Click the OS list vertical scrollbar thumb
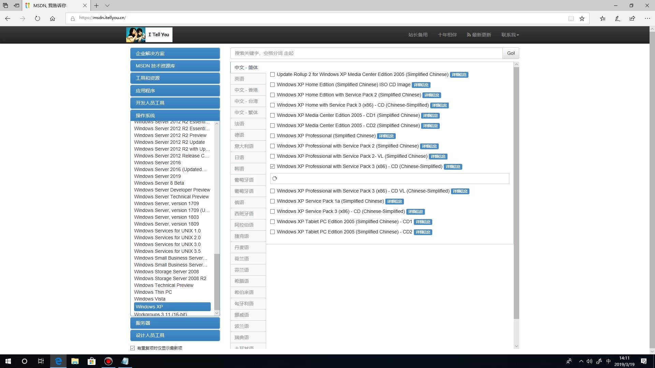 coord(217,281)
